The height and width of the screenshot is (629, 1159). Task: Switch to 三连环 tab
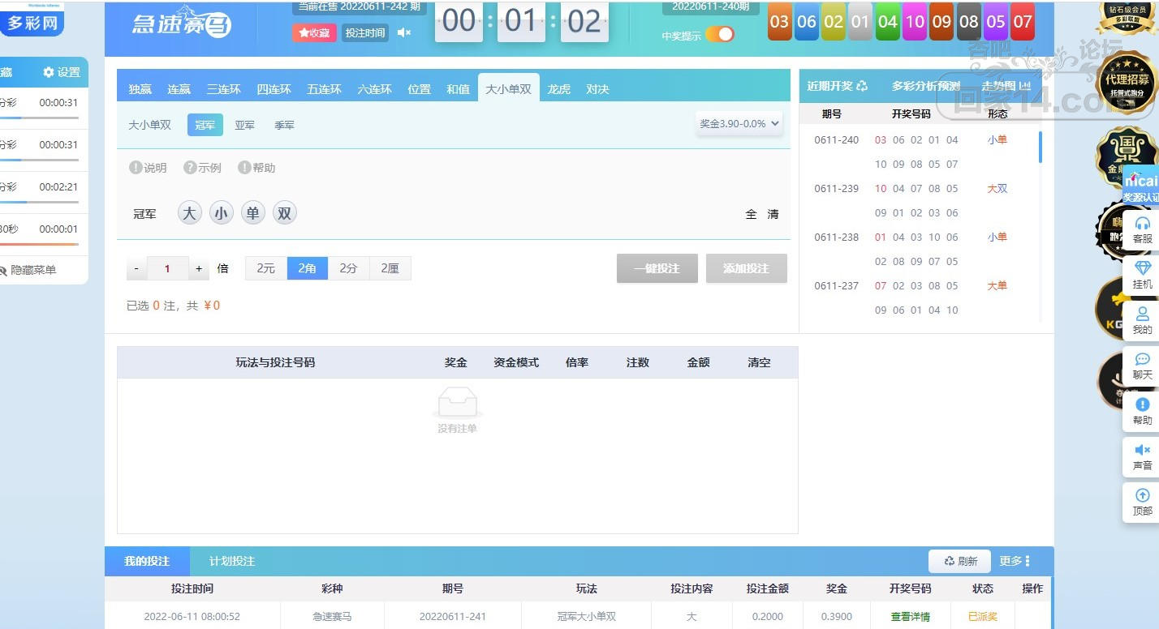click(x=223, y=89)
